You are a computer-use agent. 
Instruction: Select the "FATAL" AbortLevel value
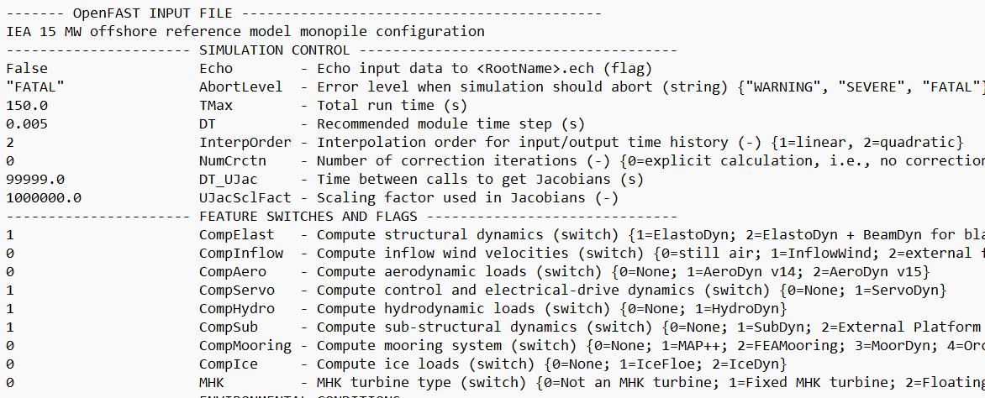pos(35,86)
